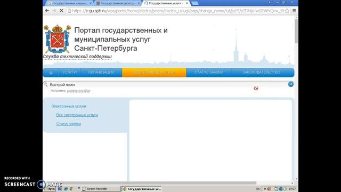Go back using browser back arrow
Viewport: 341px width, 192px height.
coord(47,11)
